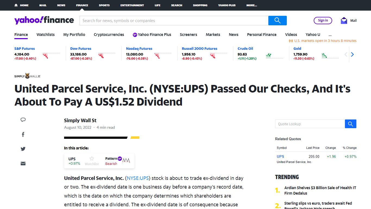Screen dimensions: 371x209
Task: Click the Pattern label in article box
Action: (111, 158)
